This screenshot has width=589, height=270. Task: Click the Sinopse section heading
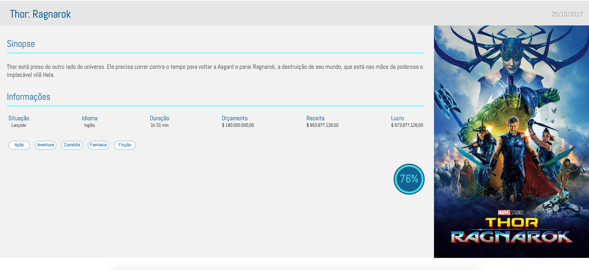click(21, 44)
